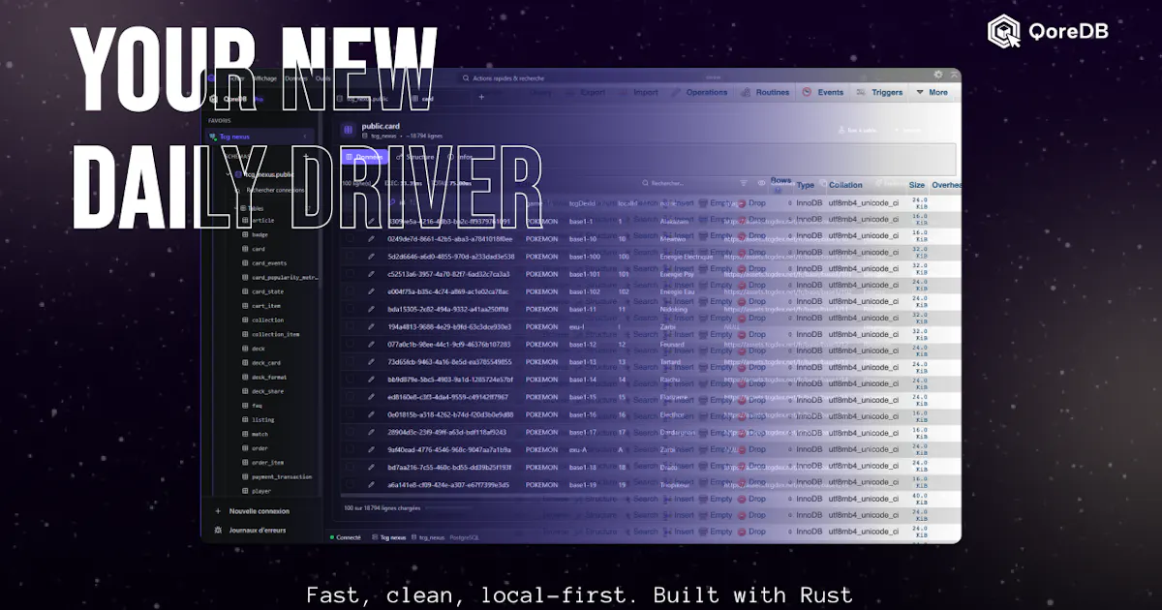Edit row 9af40ead with pencil icon
This screenshot has width=1162, height=610.
(371, 449)
